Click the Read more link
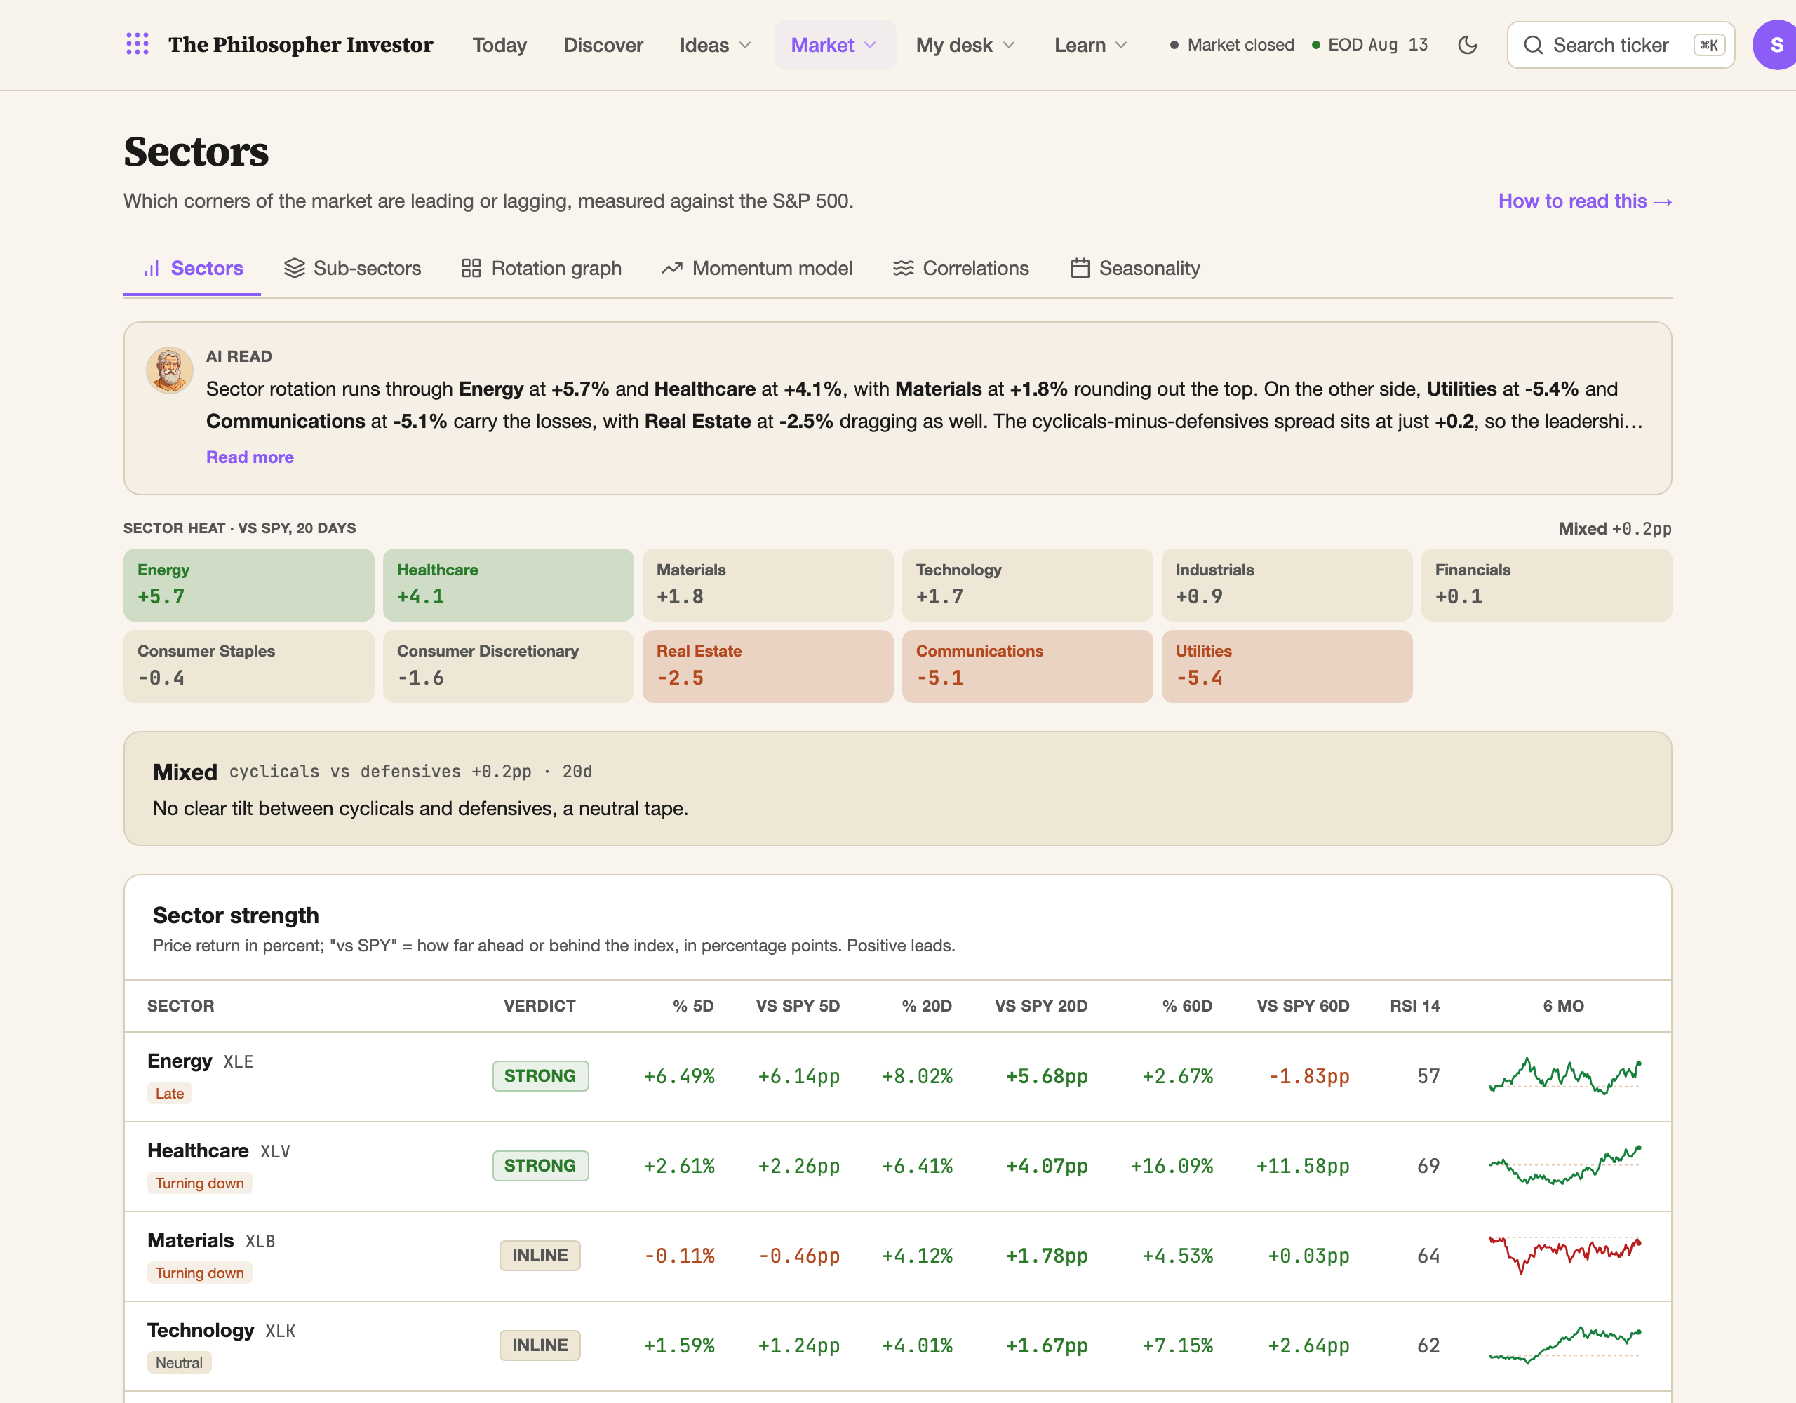 click(x=249, y=457)
